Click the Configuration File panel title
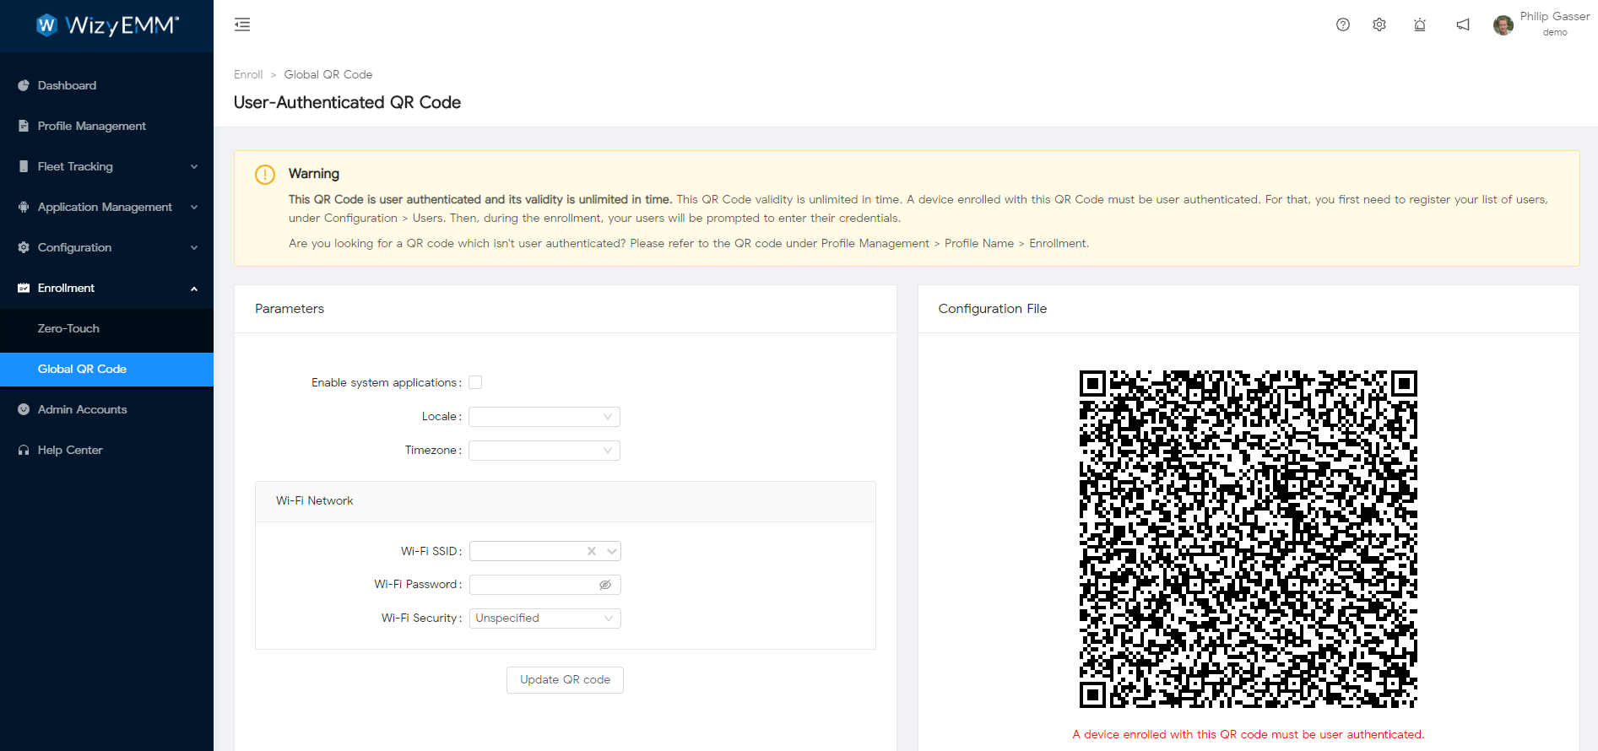 tap(993, 309)
